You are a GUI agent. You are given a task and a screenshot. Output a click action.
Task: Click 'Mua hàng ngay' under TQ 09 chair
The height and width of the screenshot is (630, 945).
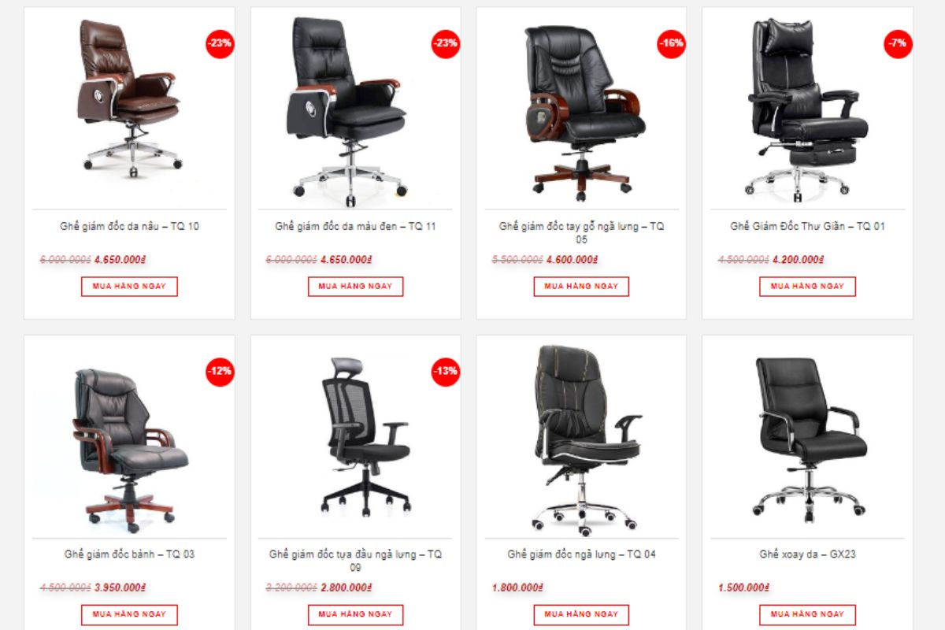click(355, 614)
